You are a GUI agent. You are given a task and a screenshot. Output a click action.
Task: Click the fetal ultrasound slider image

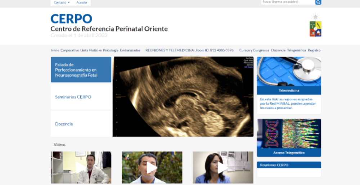tap(183, 96)
